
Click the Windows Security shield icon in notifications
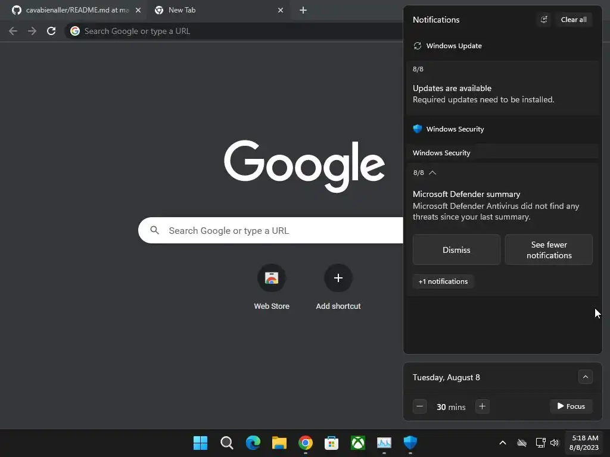click(x=418, y=129)
